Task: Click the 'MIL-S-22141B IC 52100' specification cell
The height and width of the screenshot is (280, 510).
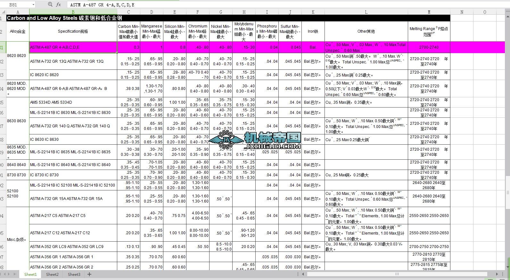Action: pyautogui.click(x=73, y=185)
